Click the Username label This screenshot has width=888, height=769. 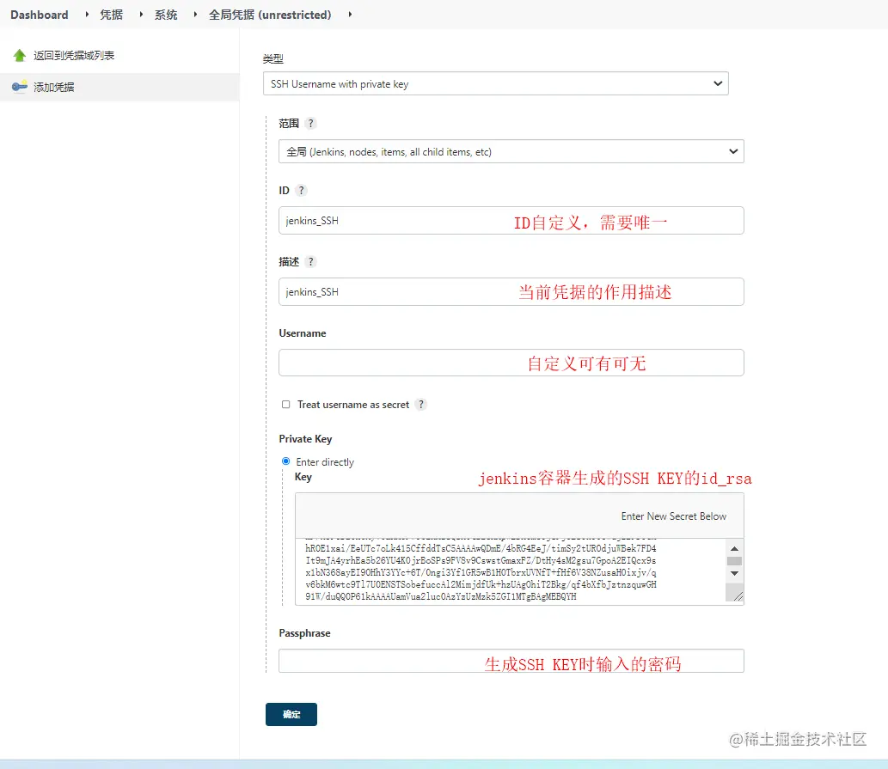pyautogui.click(x=303, y=333)
